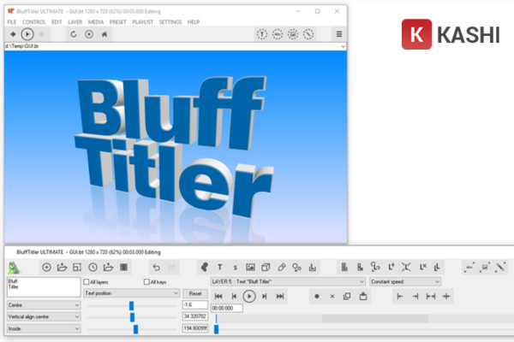Click the circled plus new show icon
This screenshot has width=514, height=342.
(x=46, y=268)
